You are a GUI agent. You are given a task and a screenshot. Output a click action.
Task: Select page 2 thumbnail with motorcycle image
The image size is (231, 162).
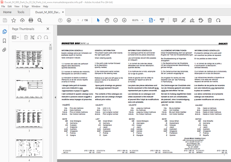pyautogui.click(x=29, y=89)
